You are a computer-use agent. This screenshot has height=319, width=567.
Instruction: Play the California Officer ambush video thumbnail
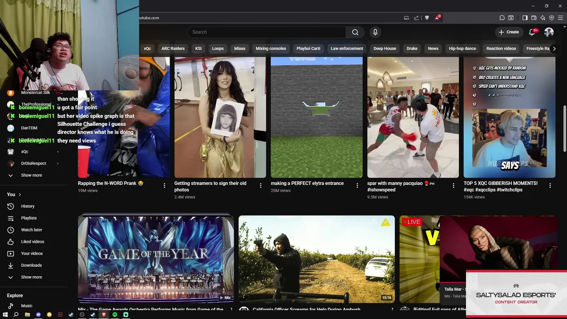click(x=317, y=259)
